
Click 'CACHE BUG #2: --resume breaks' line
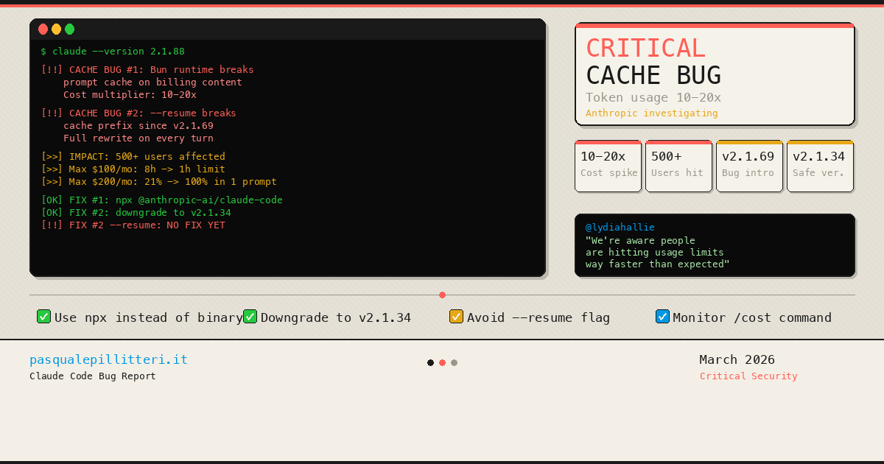pyautogui.click(x=138, y=113)
